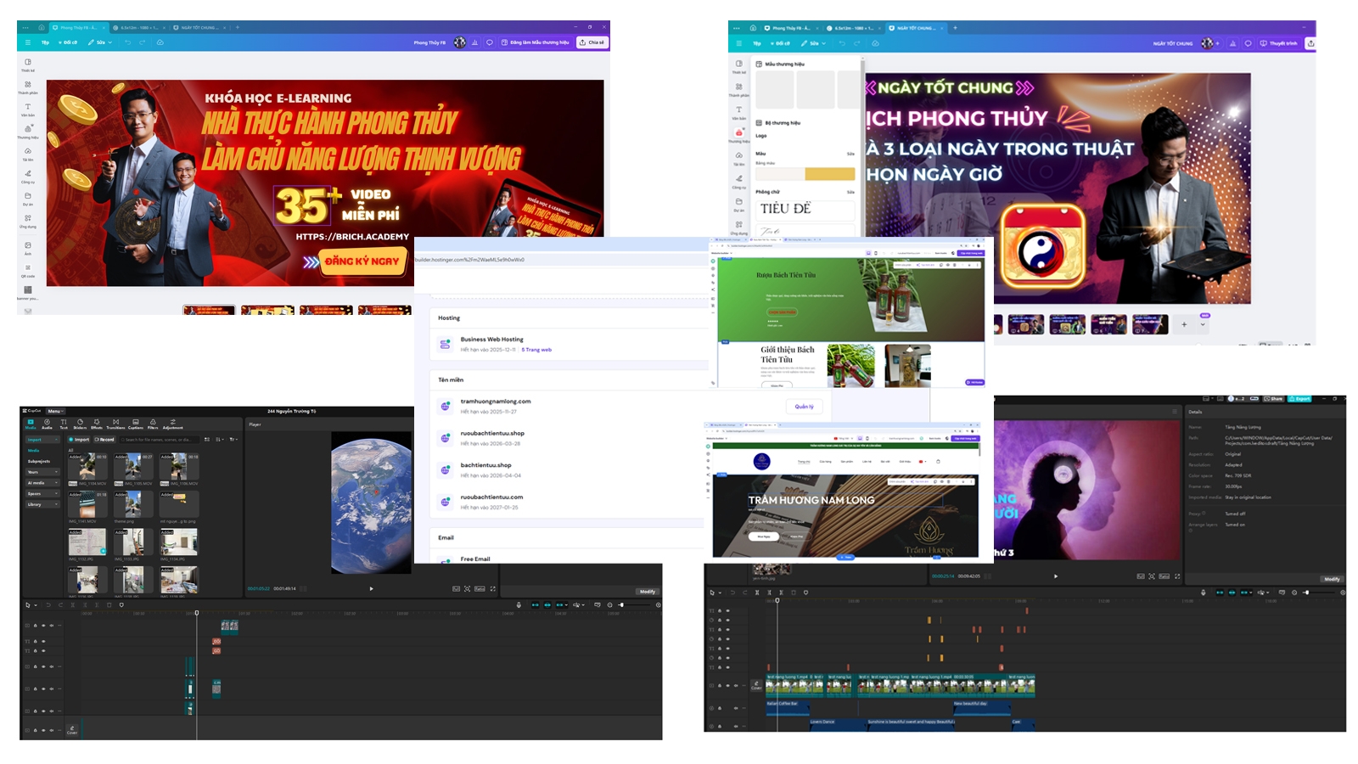This screenshot has height=764, width=1358.
Task: Click Export button in Tăng Năng Lượng CapCut window
Action: tap(1299, 398)
